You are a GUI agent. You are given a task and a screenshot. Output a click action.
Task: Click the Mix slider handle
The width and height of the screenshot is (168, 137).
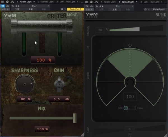point(75,118)
